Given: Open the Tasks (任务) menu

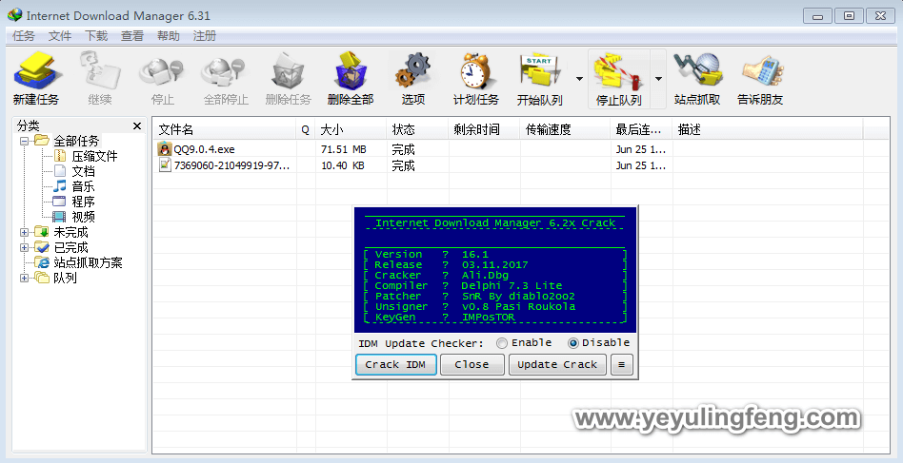Looking at the screenshot, I should [24, 35].
